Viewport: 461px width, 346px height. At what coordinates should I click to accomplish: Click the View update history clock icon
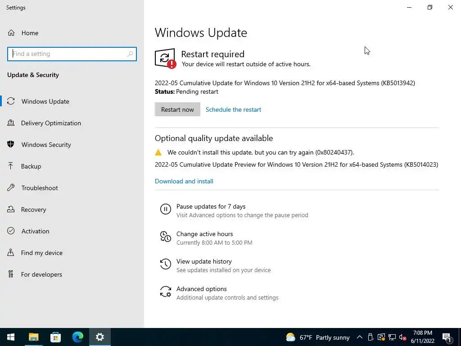click(x=166, y=264)
